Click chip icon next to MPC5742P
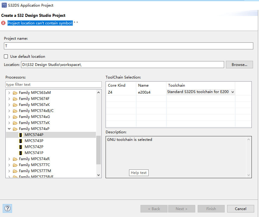Viewport: 259px width, 217px height. 20,147
